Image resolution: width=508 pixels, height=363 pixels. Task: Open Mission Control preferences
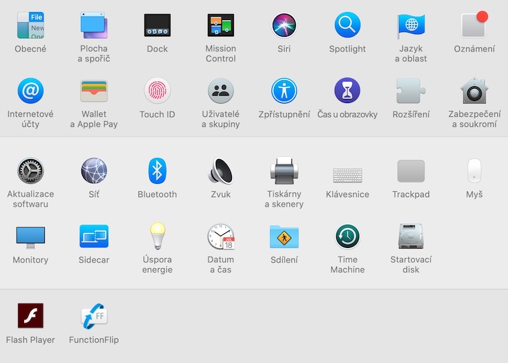pos(221,25)
